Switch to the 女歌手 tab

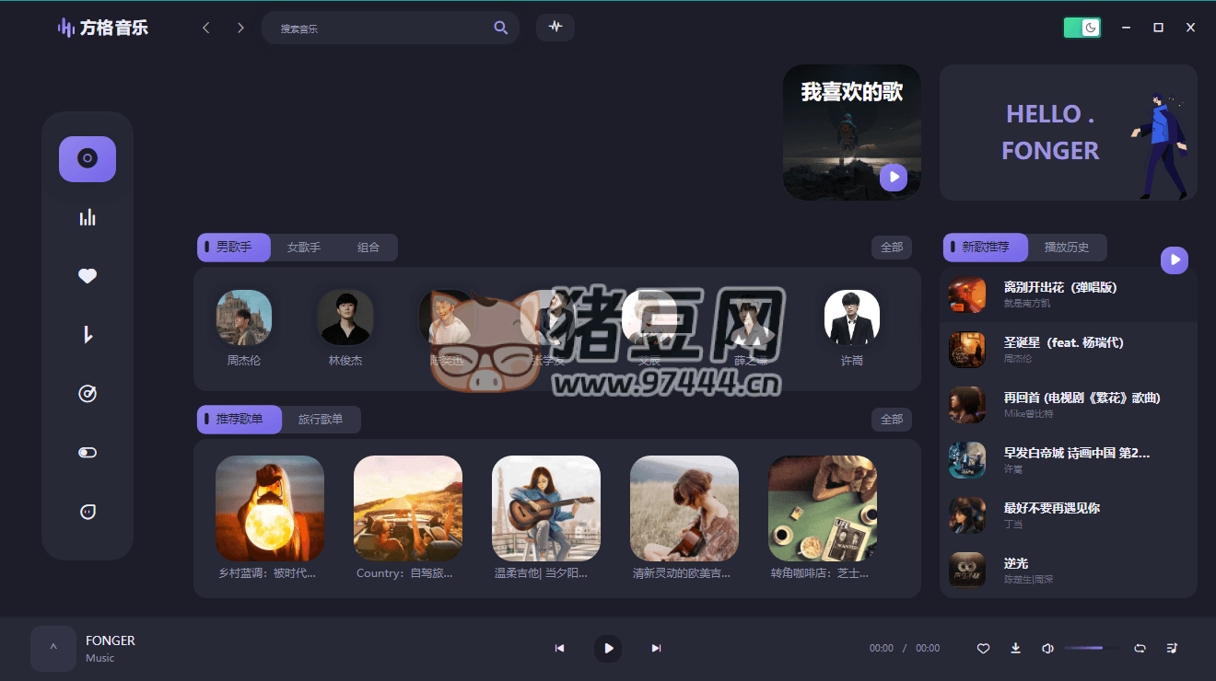[303, 248]
